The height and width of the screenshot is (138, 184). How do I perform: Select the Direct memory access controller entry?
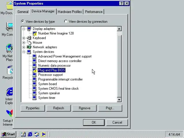pos(60,61)
